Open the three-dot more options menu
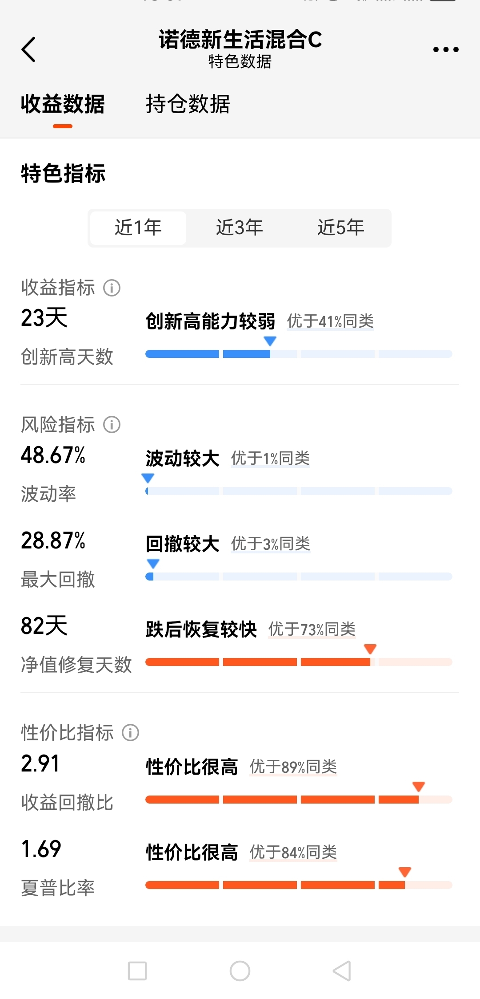This screenshot has height=999, width=480. [x=446, y=49]
